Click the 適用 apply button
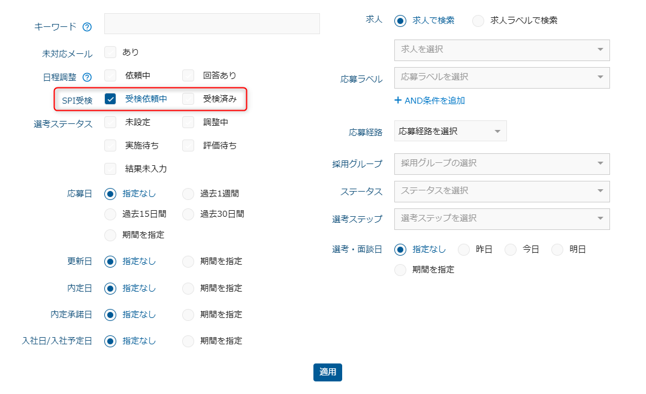The width and height of the screenshot is (646, 394). click(x=328, y=372)
